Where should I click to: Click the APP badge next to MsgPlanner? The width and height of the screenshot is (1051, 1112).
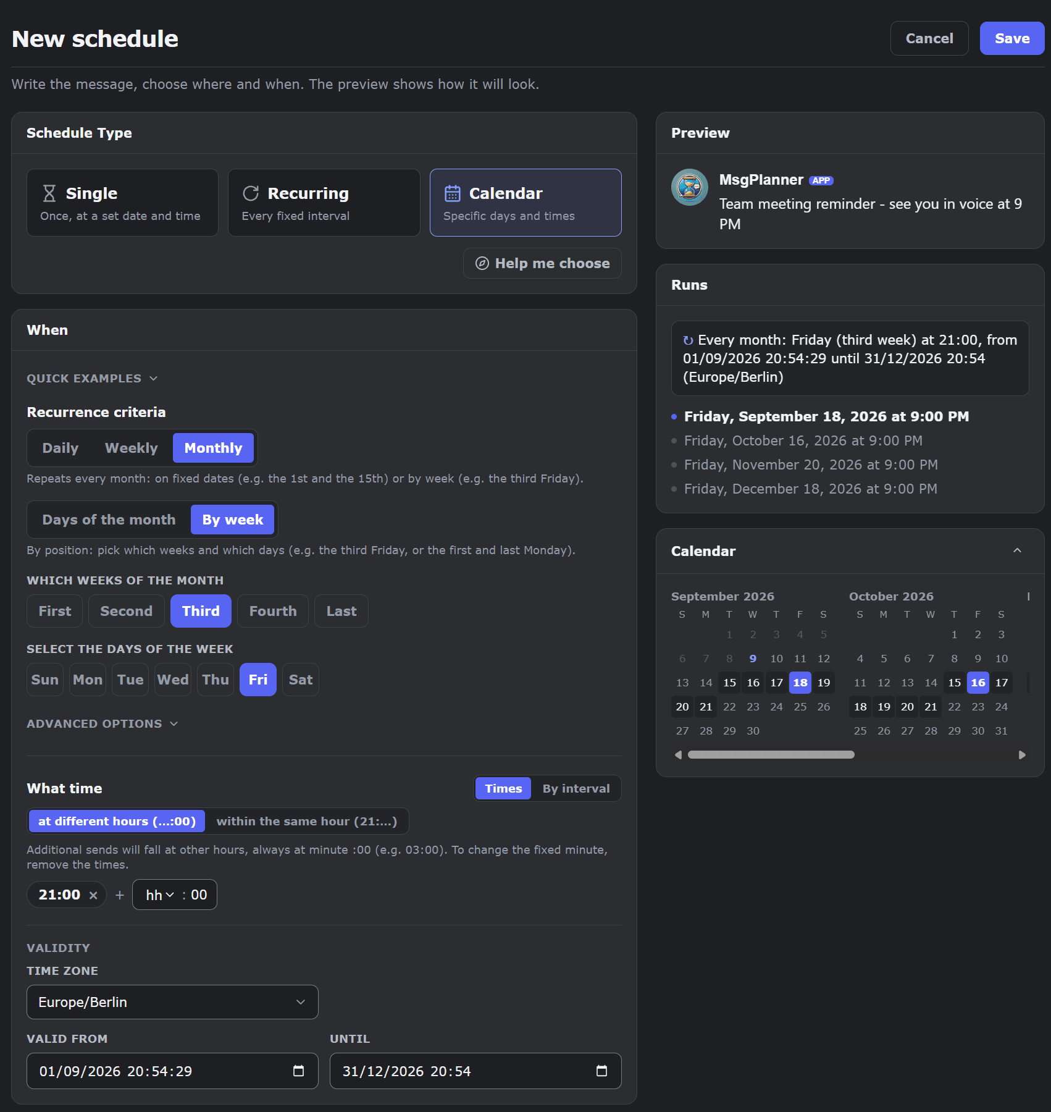(x=821, y=180)
